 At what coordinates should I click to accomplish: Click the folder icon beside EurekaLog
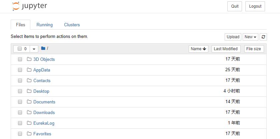tap(29, 123)
